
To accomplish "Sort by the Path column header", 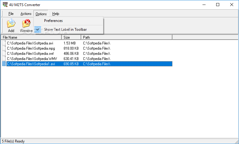I will [x=127, y=37].
